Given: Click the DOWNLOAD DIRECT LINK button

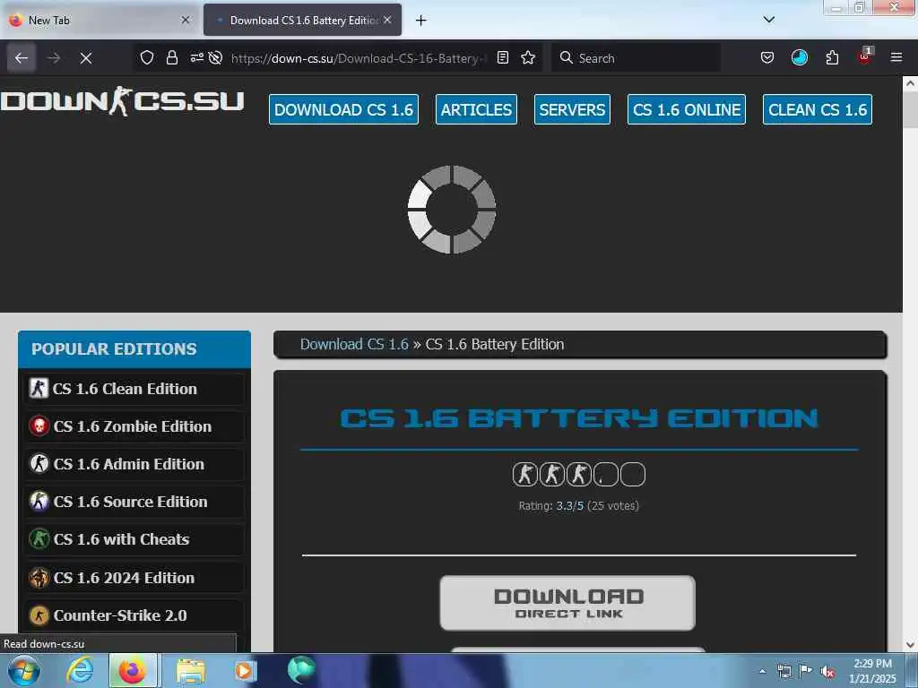Looking at the screenshot, I should pyautogui.click(x=567, y=603).
